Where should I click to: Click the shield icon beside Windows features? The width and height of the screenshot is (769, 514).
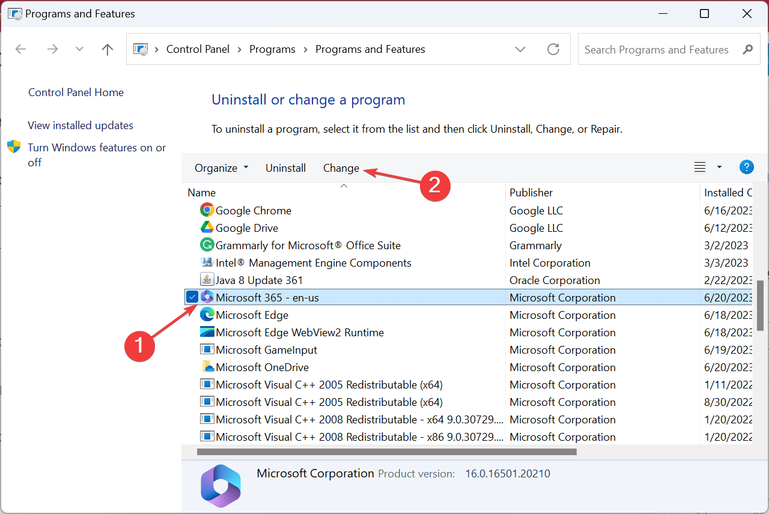pos(14,147)
